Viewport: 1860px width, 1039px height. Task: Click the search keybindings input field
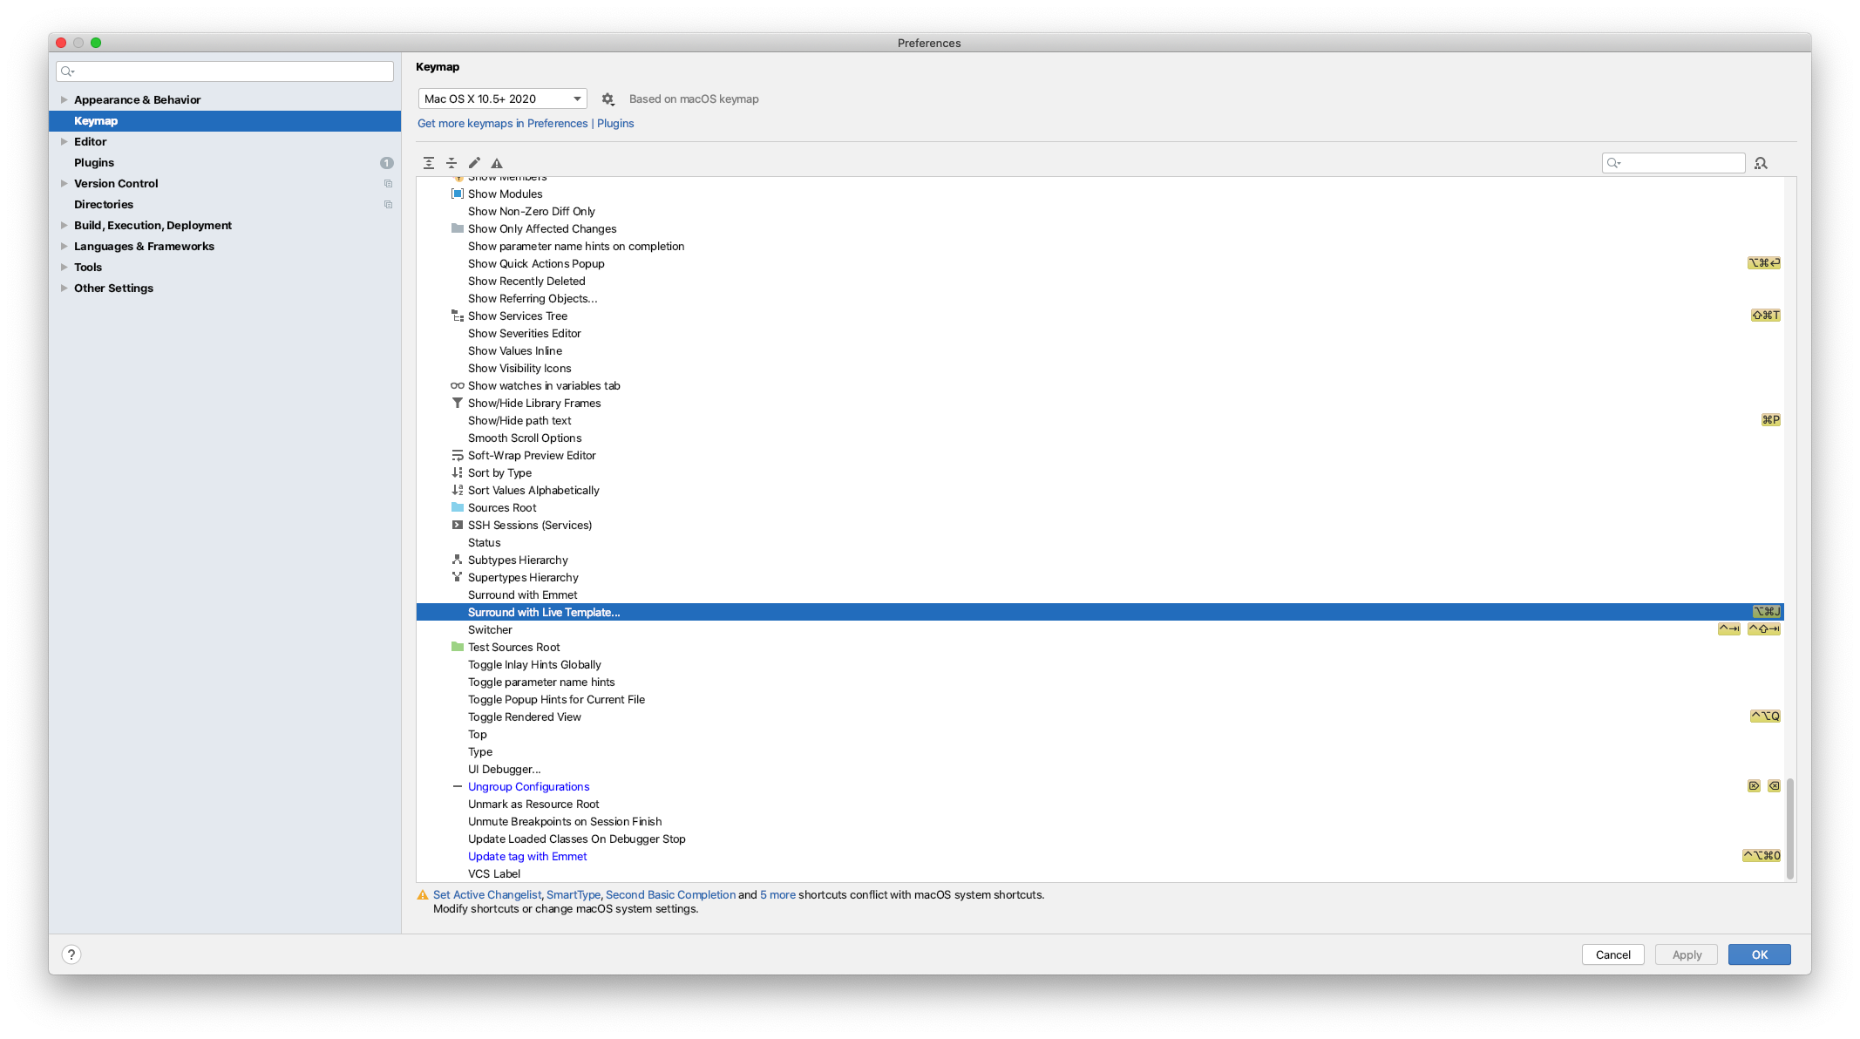coord(1673,162)
